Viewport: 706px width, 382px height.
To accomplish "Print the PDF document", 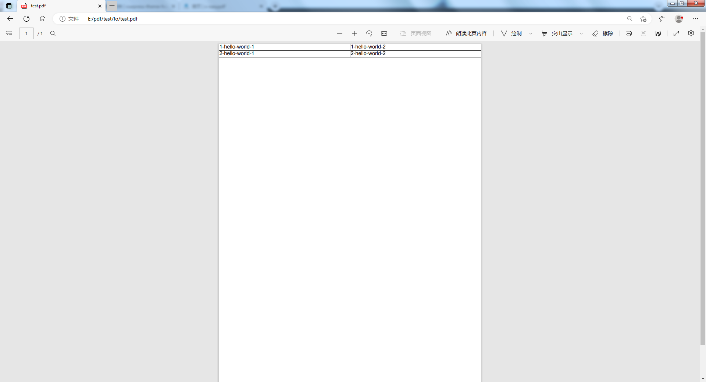I will tap(629, 33).
